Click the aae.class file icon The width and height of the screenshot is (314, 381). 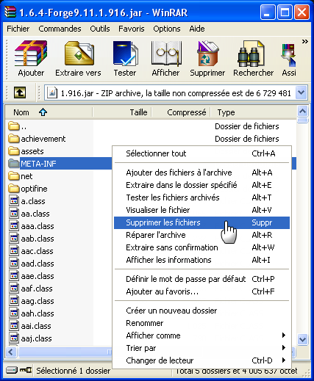tap(14, 276)
